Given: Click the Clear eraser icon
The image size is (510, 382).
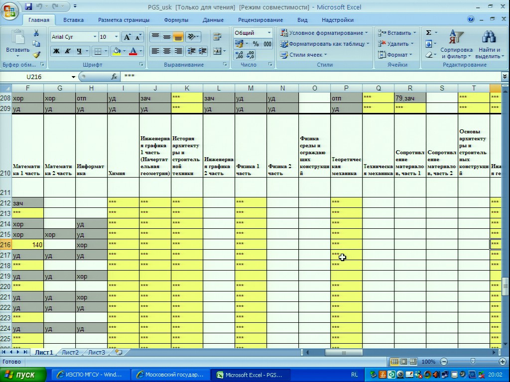Looking at the screenshot, I should 429,55.
